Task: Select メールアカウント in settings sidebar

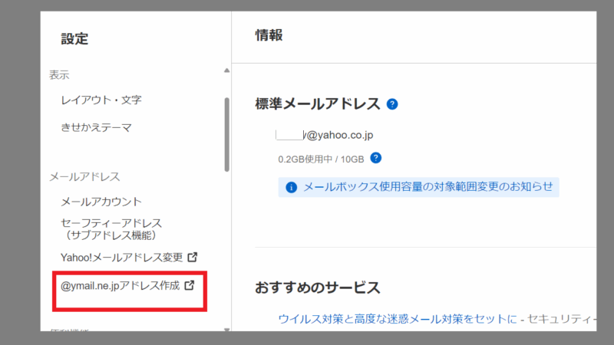Action: coord(101,202)
